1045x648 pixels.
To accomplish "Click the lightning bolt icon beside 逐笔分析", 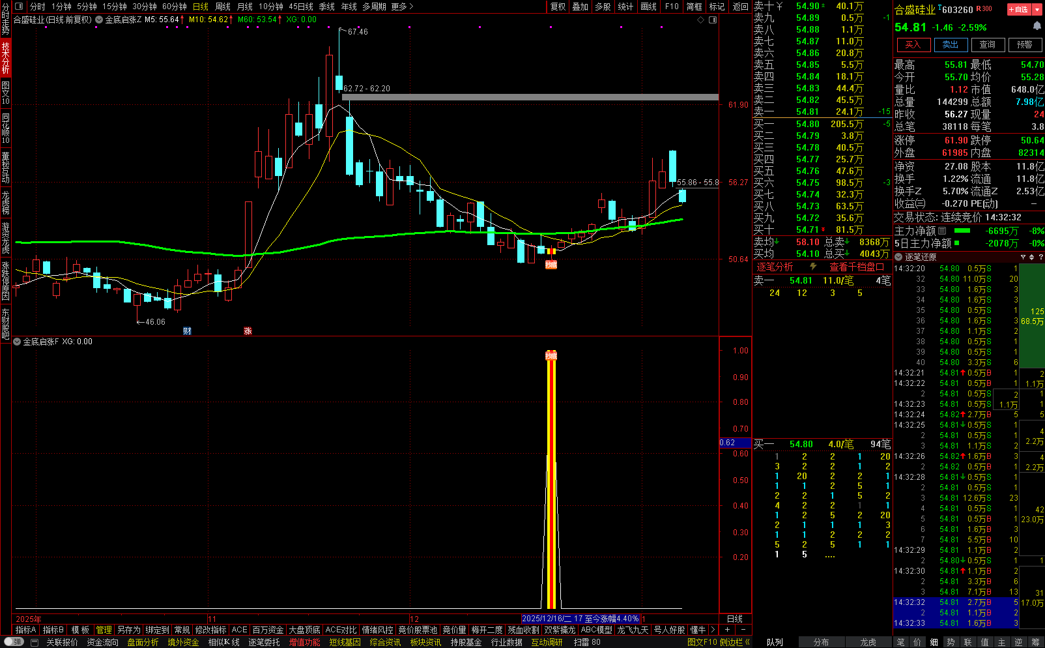I will click(813, 267).
